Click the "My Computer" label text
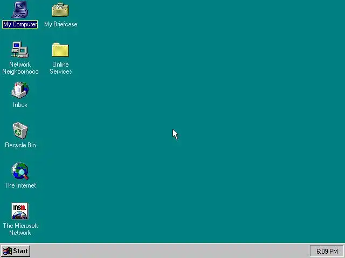This screenshot has width=345, height=258. (20, 24)
